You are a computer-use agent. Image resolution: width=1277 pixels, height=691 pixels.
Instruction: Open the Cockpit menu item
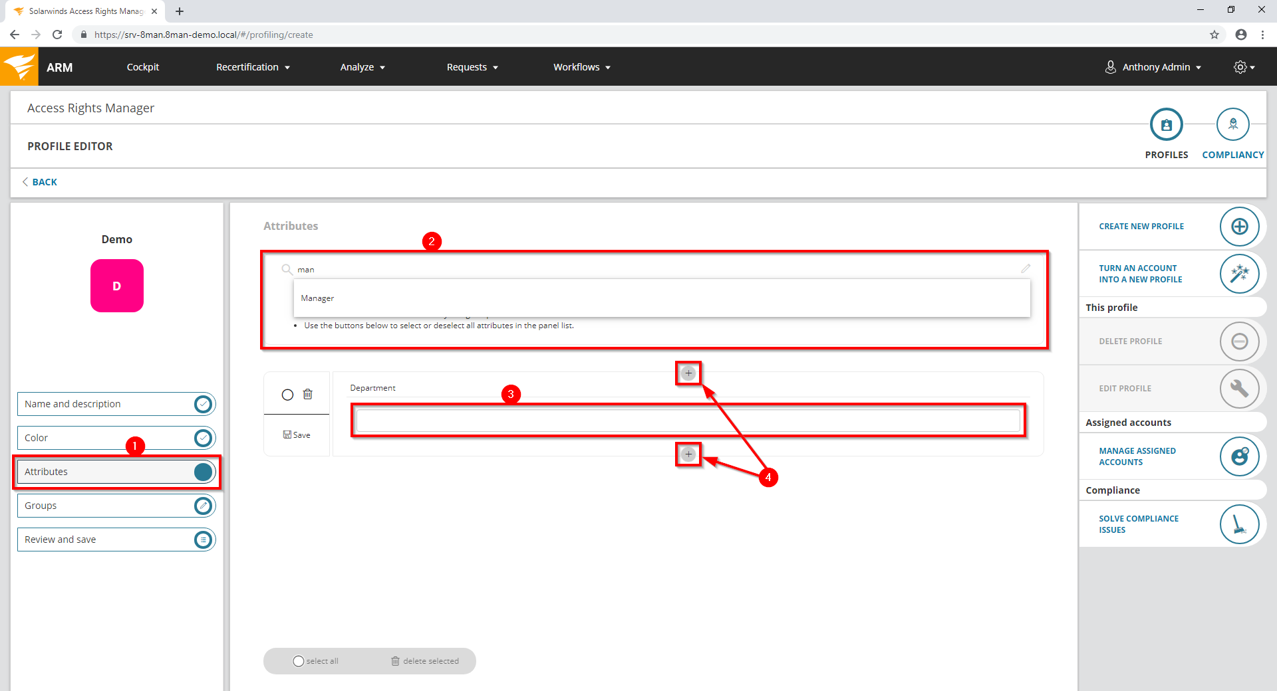pos(143,67)
